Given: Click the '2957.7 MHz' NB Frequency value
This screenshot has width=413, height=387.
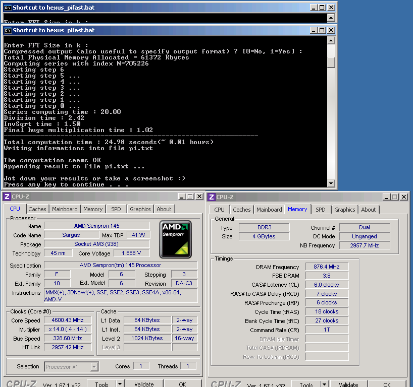Looking at the screenshot, I should 365,245.
